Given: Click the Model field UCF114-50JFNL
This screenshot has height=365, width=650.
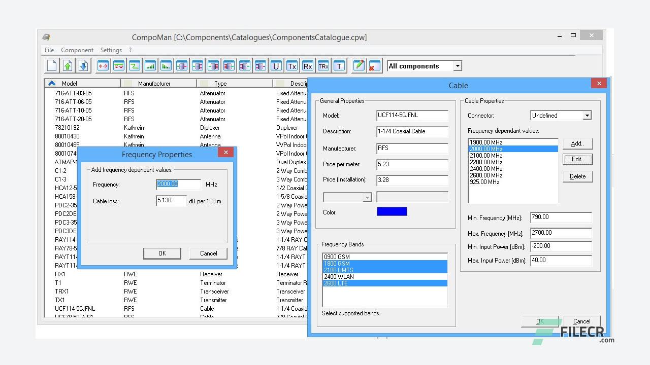Looking at the screenshot, I should coord(412,116).
